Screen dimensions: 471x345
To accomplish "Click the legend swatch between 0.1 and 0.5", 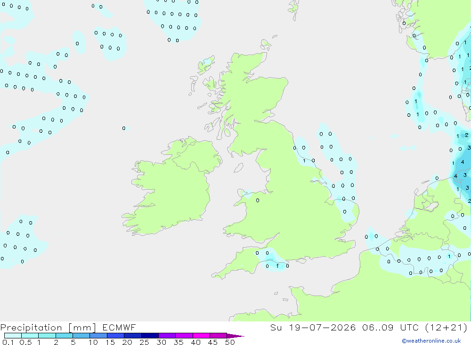I will (x=13, y=336).
